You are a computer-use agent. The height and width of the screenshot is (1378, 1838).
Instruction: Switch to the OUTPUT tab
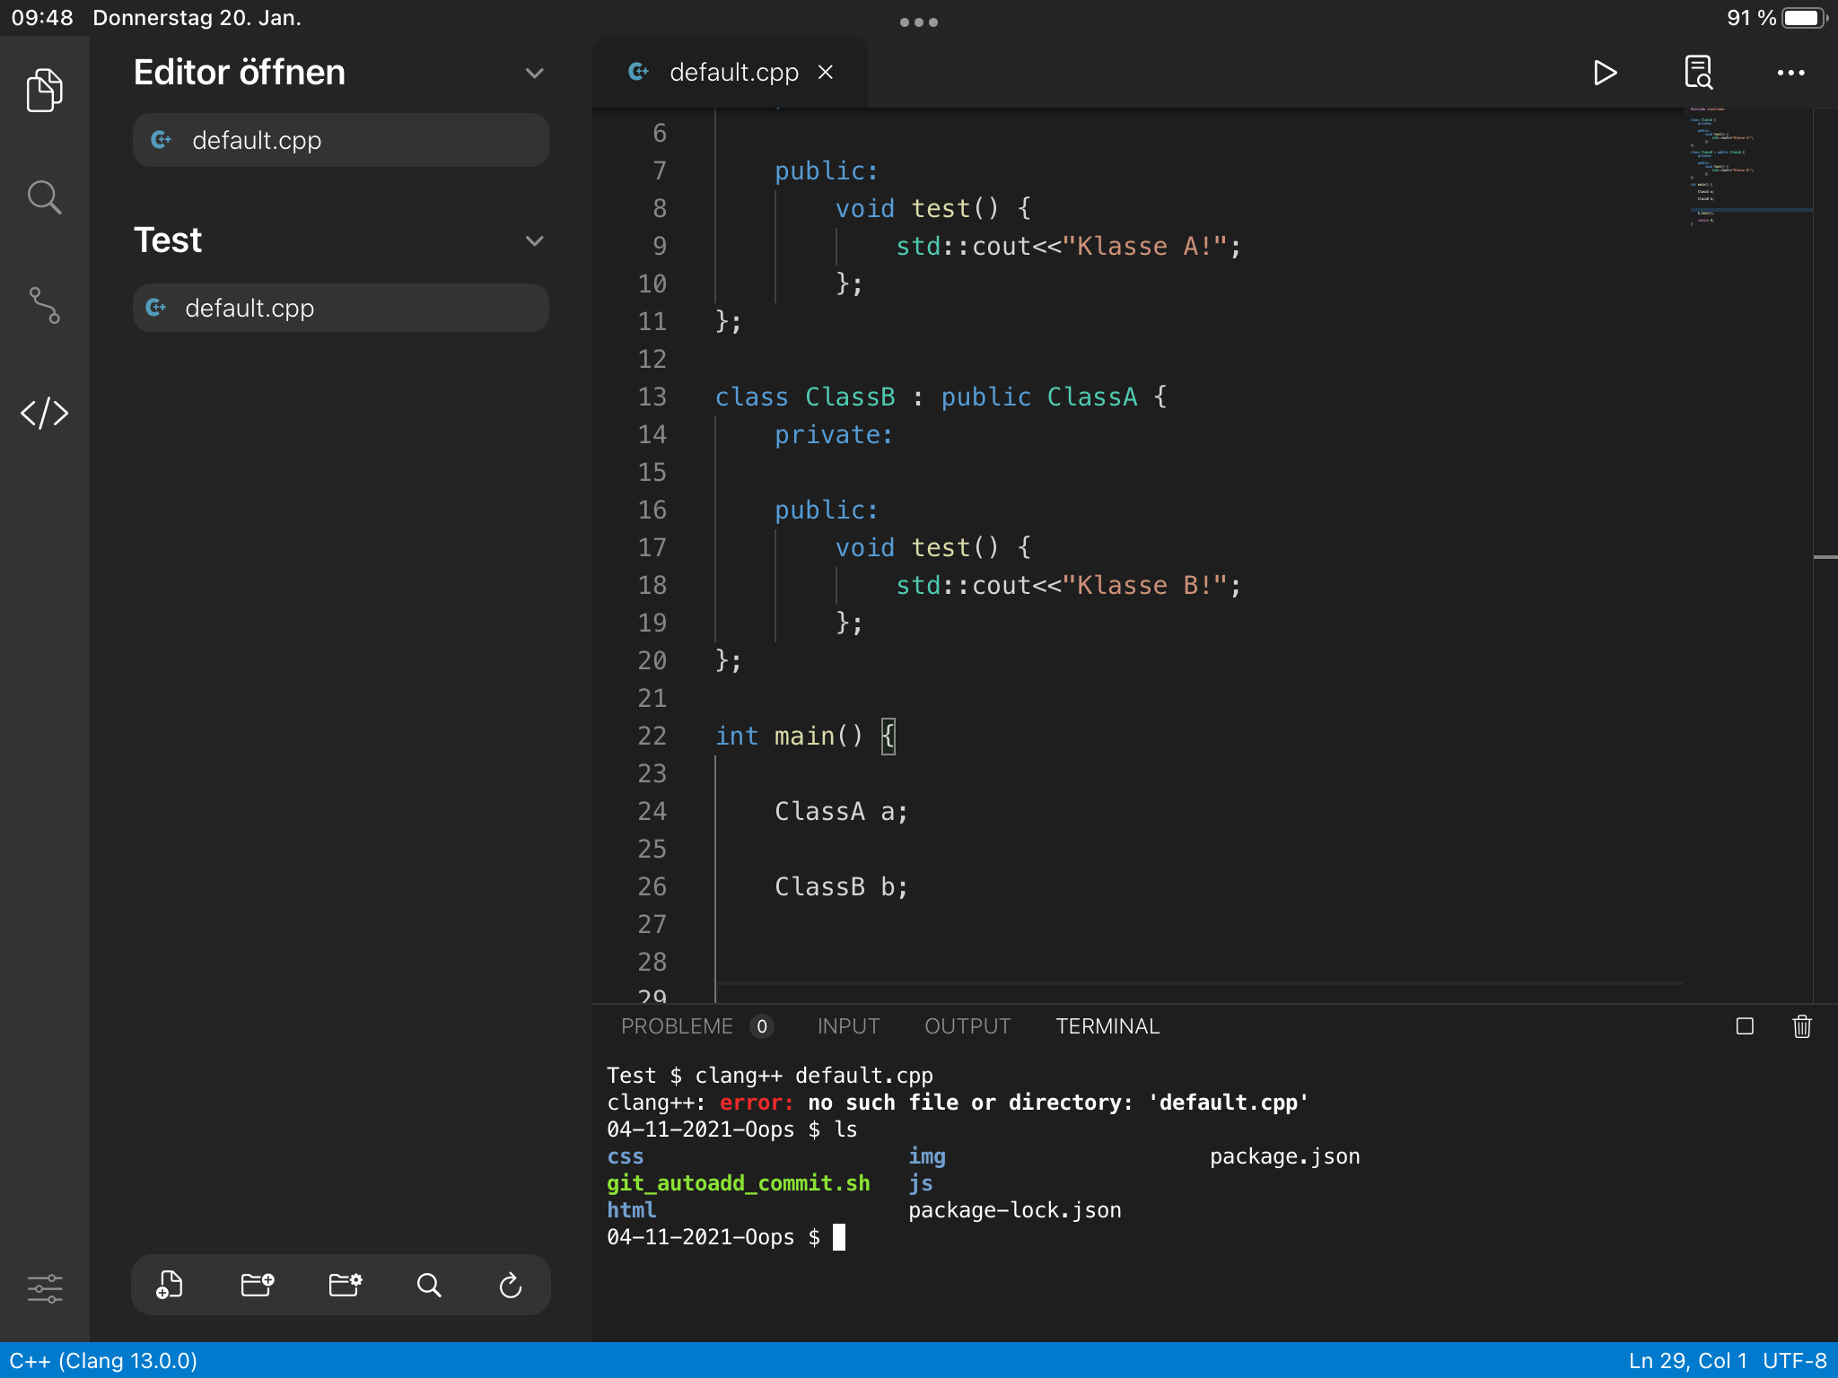[x=967, y=1026]
